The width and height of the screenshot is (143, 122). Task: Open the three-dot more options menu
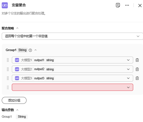click(x=127, y=5)
